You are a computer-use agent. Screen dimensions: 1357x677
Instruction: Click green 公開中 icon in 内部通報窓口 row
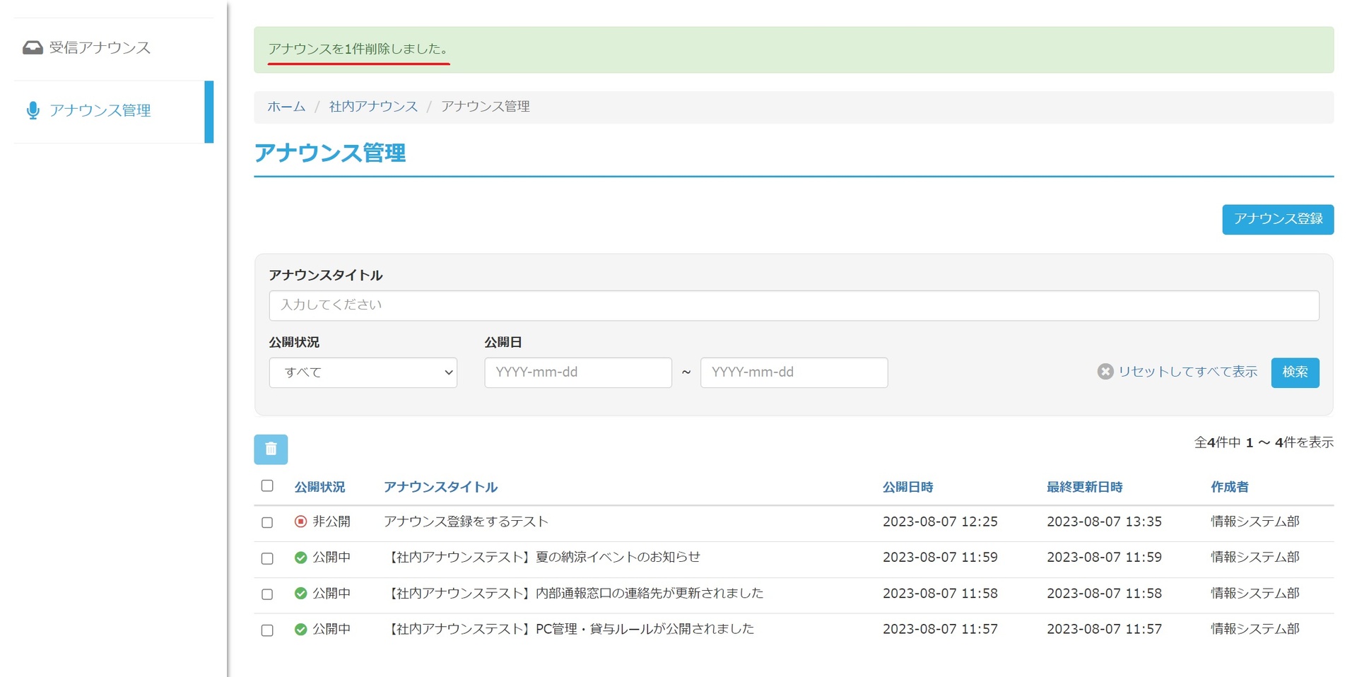[300, 594]
